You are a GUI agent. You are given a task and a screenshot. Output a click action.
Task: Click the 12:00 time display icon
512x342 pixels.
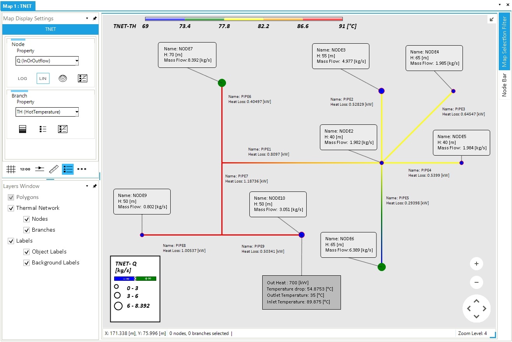[25, 169]
